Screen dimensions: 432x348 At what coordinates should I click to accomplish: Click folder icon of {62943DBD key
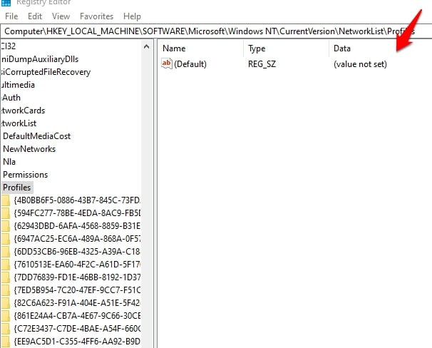coord(6,226)
